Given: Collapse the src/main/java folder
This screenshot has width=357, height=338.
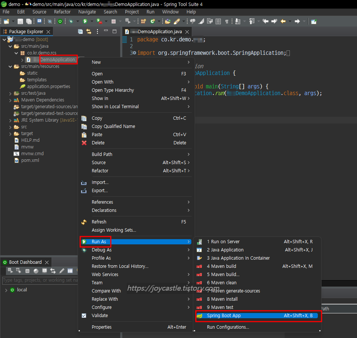Looking at the screenshot, I should coord(10,46).
